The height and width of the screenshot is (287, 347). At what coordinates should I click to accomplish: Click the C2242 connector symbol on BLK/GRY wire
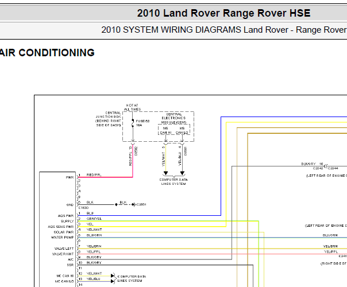point(326,166)
